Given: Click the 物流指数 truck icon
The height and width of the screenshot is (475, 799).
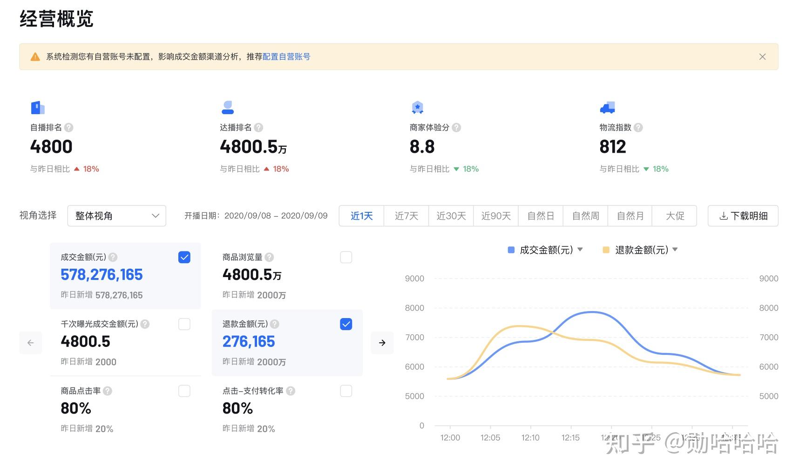Looking at the screenshot, I should point(607,108).
